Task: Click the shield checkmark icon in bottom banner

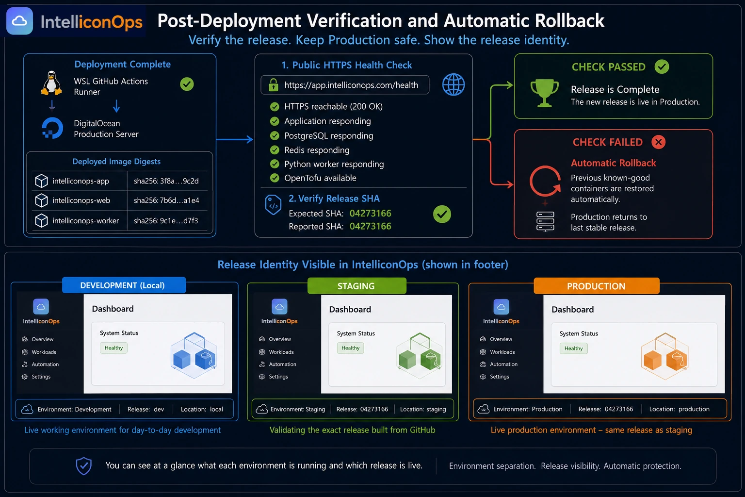Action: coord(84,466)
